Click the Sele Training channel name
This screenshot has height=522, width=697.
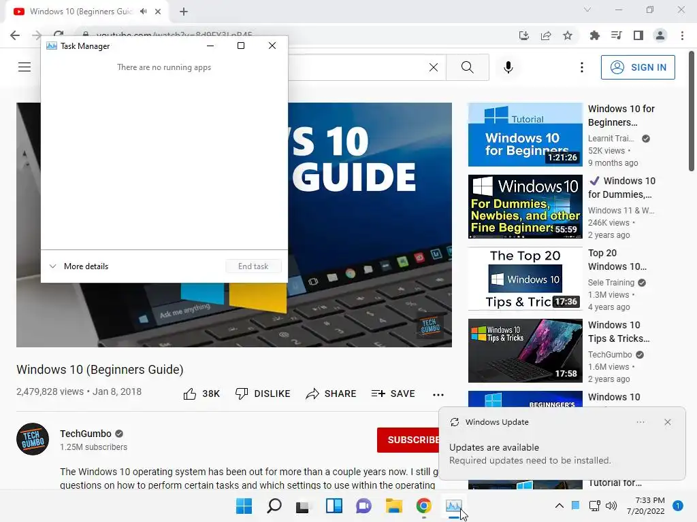tap(611, 283)
